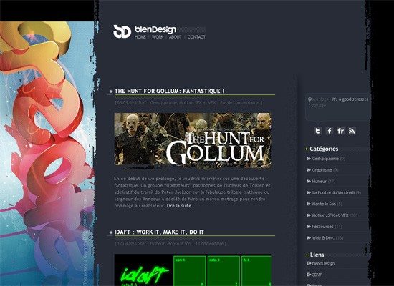Open the 3DVF link under Liens
Viewport: 394px width, 286px height.
coord(317,275)
